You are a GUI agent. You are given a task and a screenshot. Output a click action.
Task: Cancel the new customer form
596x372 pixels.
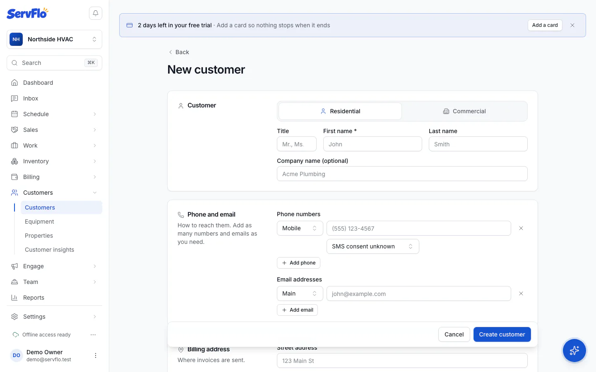[454, 334]
